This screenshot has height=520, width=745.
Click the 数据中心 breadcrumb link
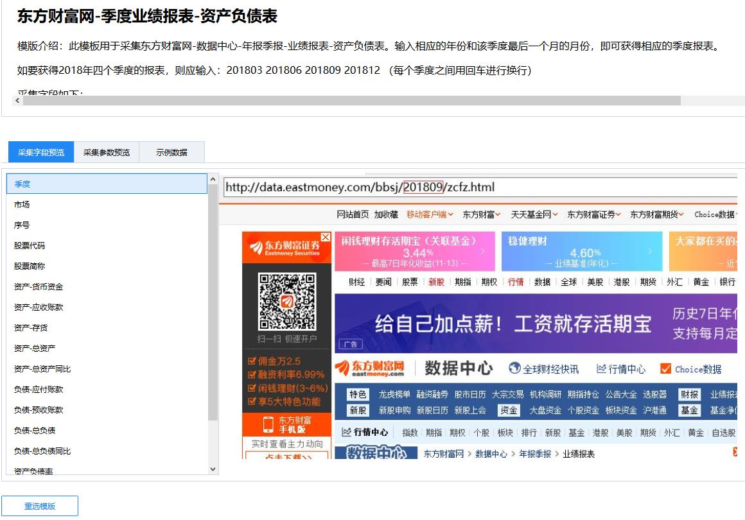pyautogui.click(x=491, y=454)
